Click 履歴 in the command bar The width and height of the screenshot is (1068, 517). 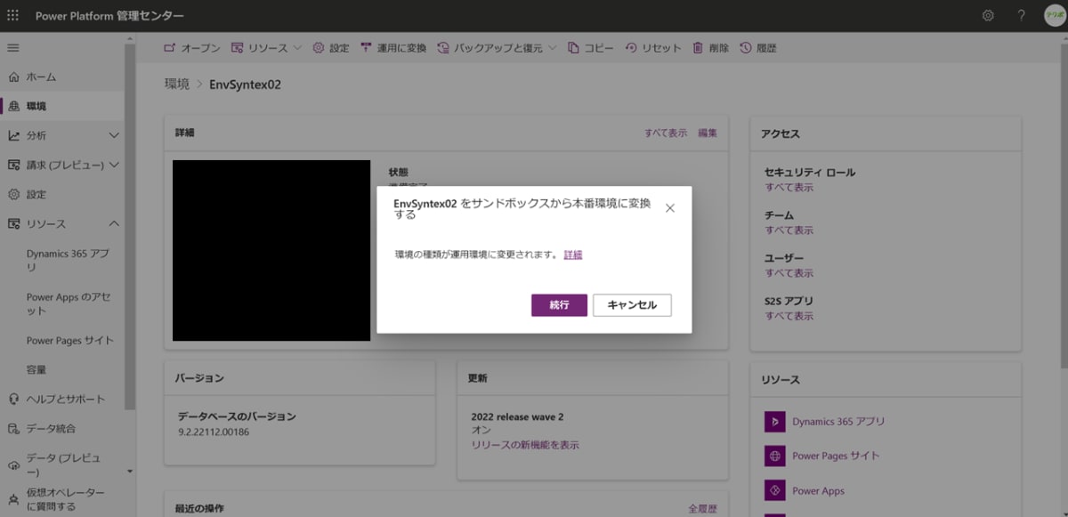point(757,48)
